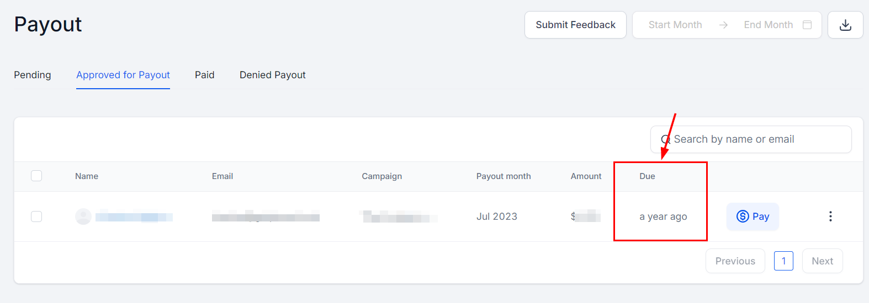Go to the Denied Payout tab

click(273, 75)
